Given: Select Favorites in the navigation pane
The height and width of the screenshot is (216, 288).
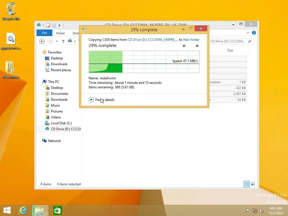Looking at the screenshot, I should tap(55, 52).
